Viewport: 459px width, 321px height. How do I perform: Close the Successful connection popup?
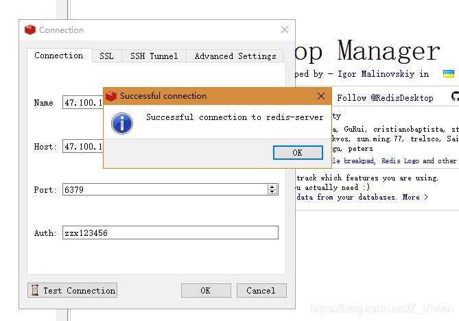coord(321,96)
